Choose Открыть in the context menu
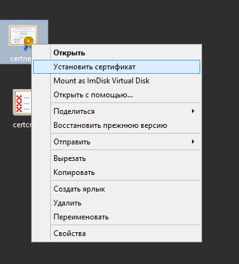Screen dimensions: 239x264 click(x=116, y=53)
